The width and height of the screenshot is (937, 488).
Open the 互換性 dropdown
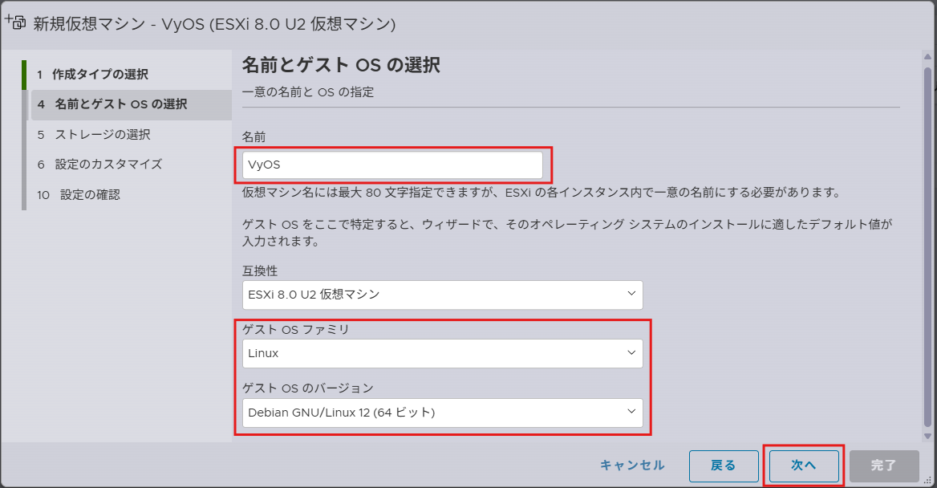pos(442,295)
